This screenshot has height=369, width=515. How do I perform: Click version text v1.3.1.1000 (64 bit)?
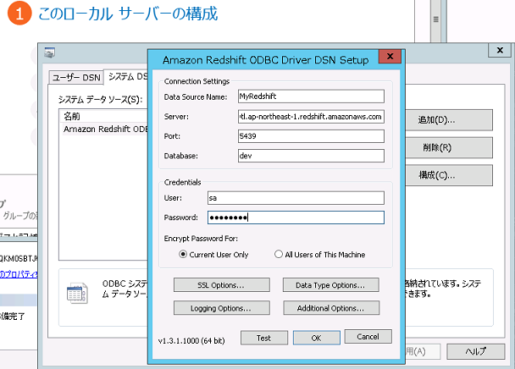click(x=191, y=341)
